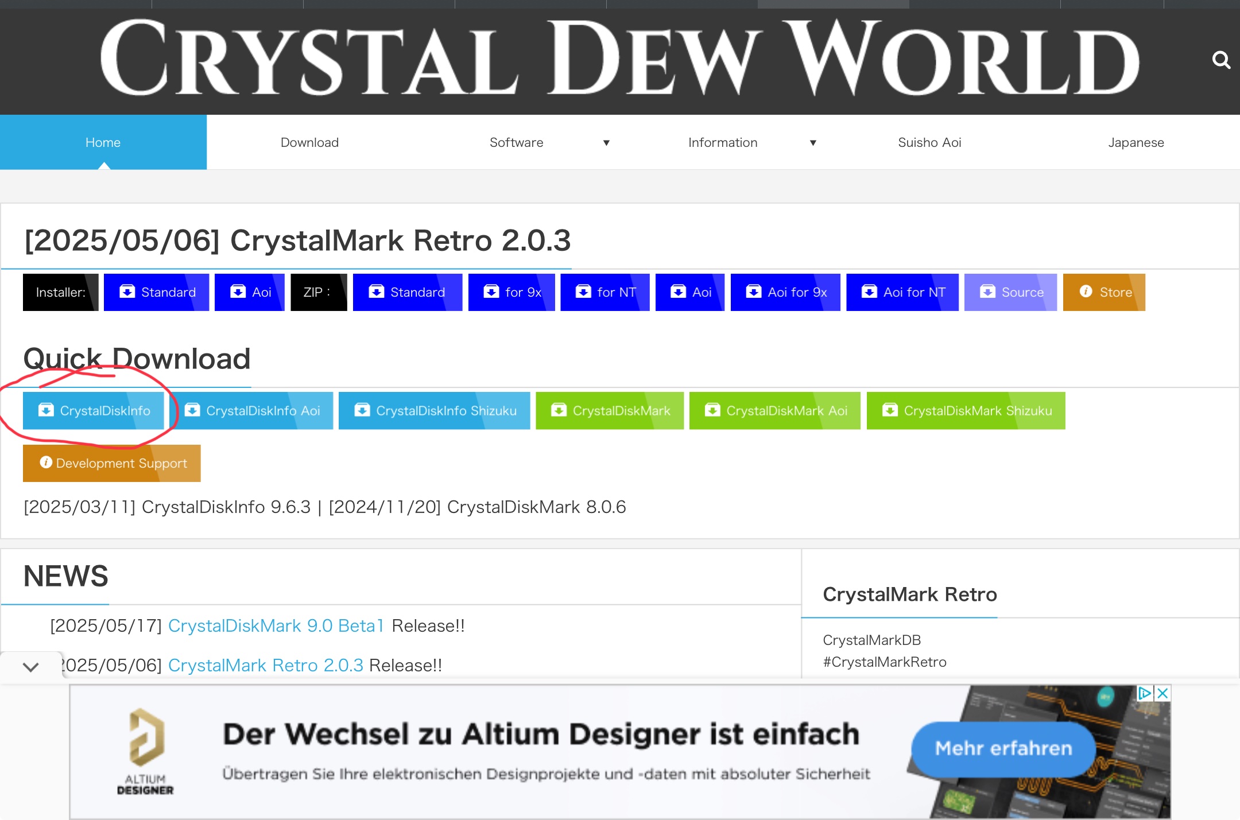Screen dimensions: 1240x820
Task: Click the Store info button
Action: click(x=1103, y=293)
